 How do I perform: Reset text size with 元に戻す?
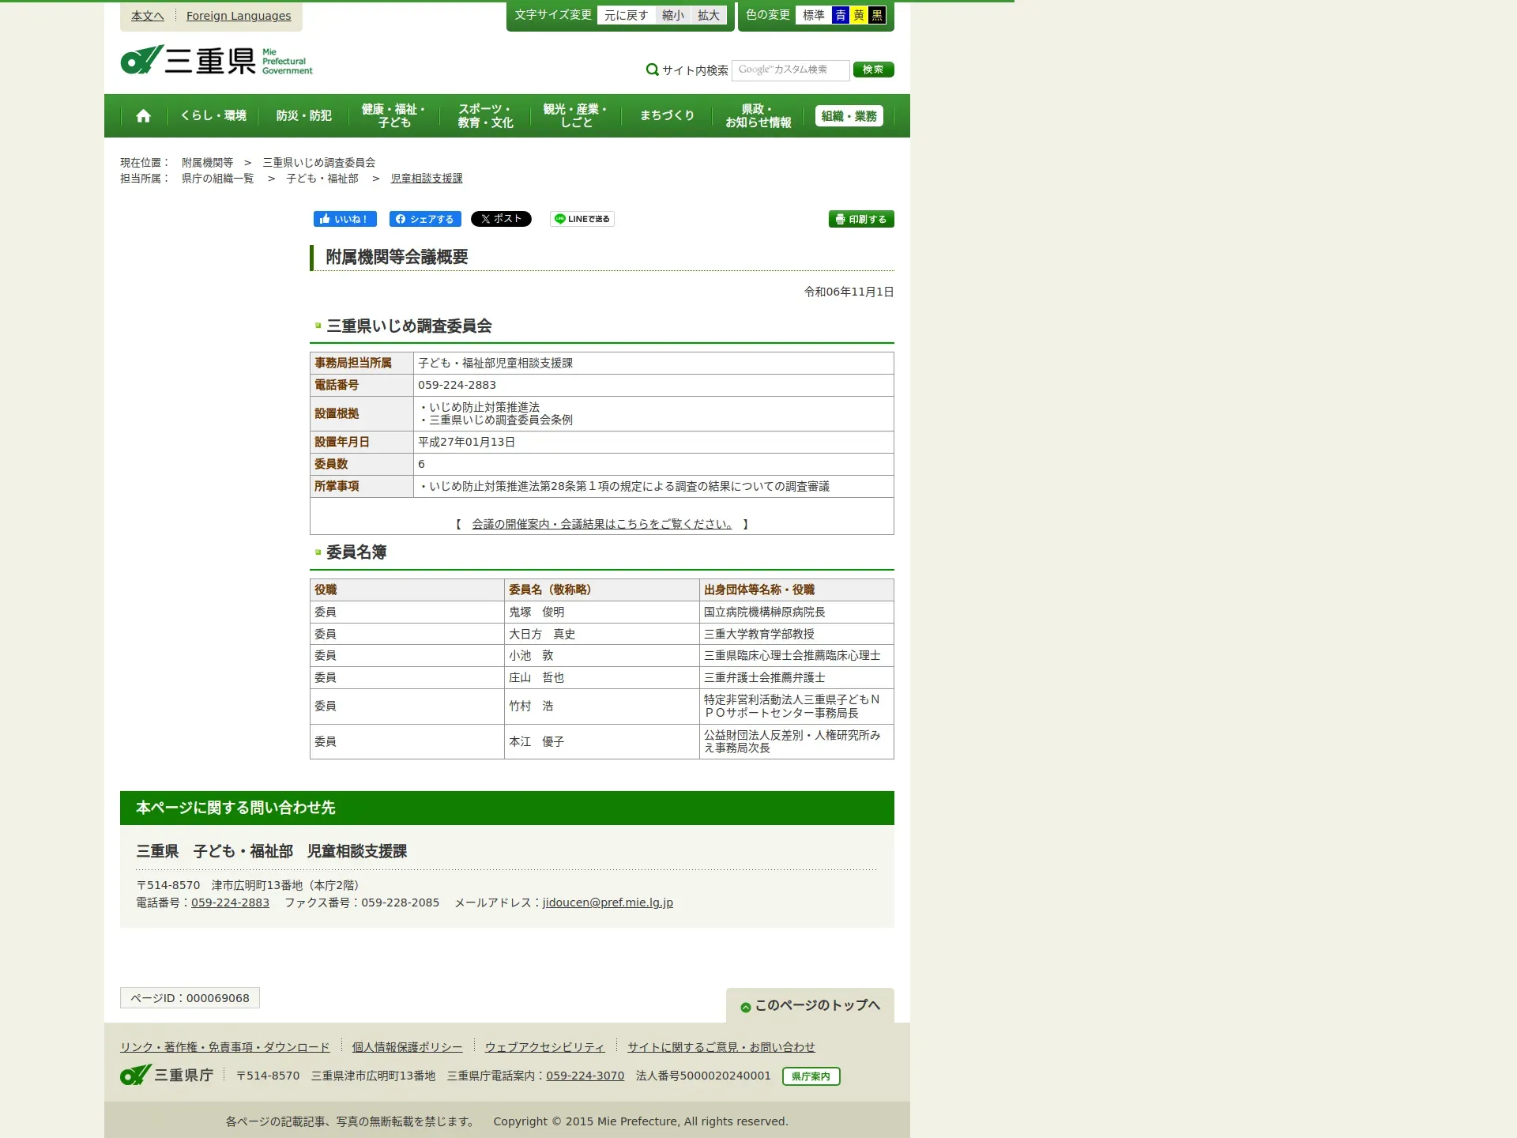click(626, 15)
